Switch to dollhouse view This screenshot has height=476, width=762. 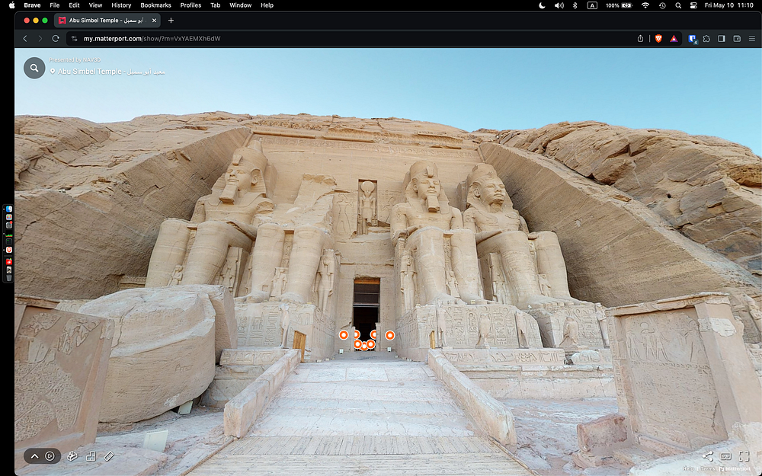[72, 456]
